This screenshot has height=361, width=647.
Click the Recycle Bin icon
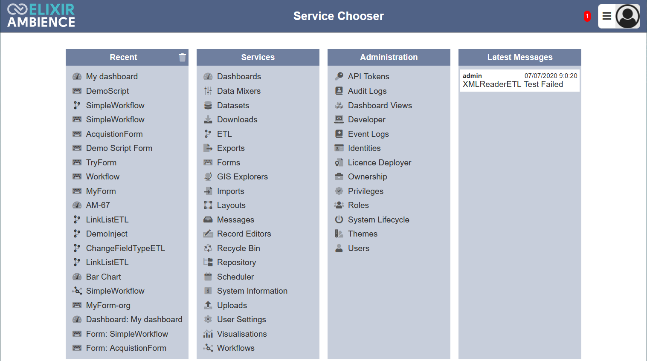(208, 248)
